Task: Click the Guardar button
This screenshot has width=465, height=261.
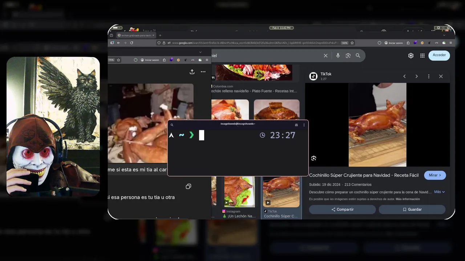Action: click(412, 210)
